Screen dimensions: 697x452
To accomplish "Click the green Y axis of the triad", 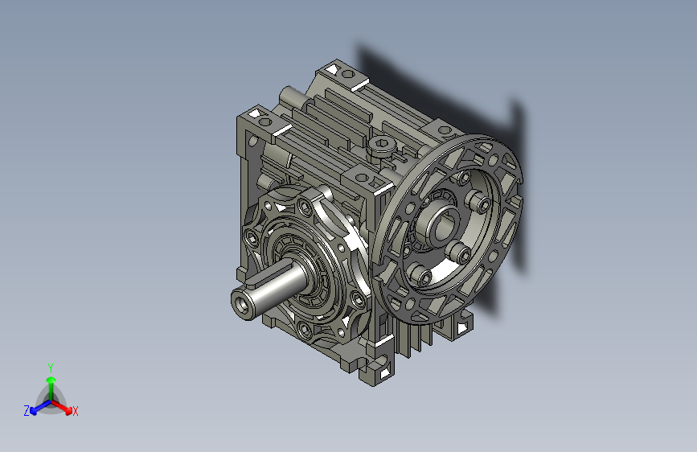I will (51, 388).
